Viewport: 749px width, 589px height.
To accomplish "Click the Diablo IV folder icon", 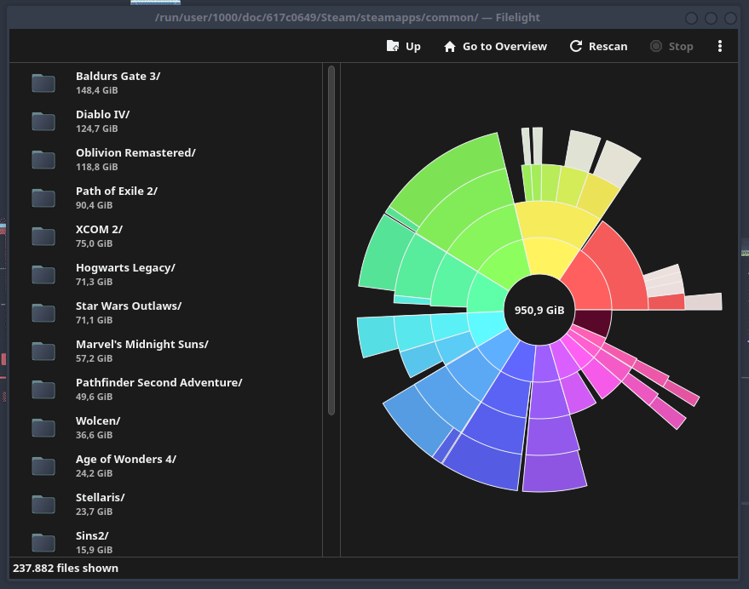I will click(43, 121).
